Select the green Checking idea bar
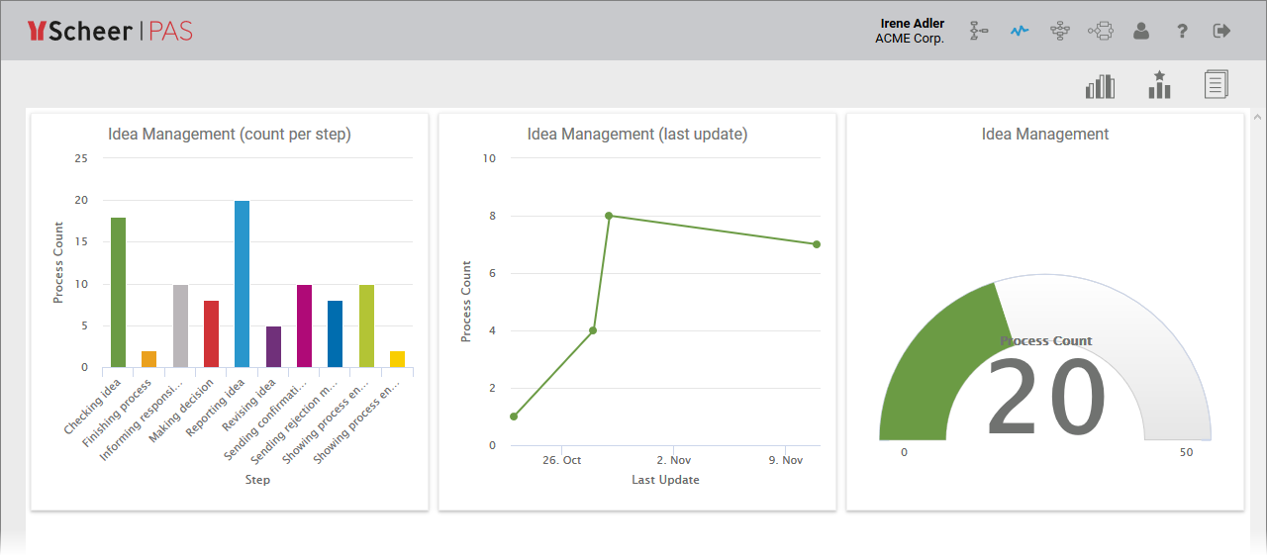The width and height of the screenshot is (1267, 556). (118, 292)
